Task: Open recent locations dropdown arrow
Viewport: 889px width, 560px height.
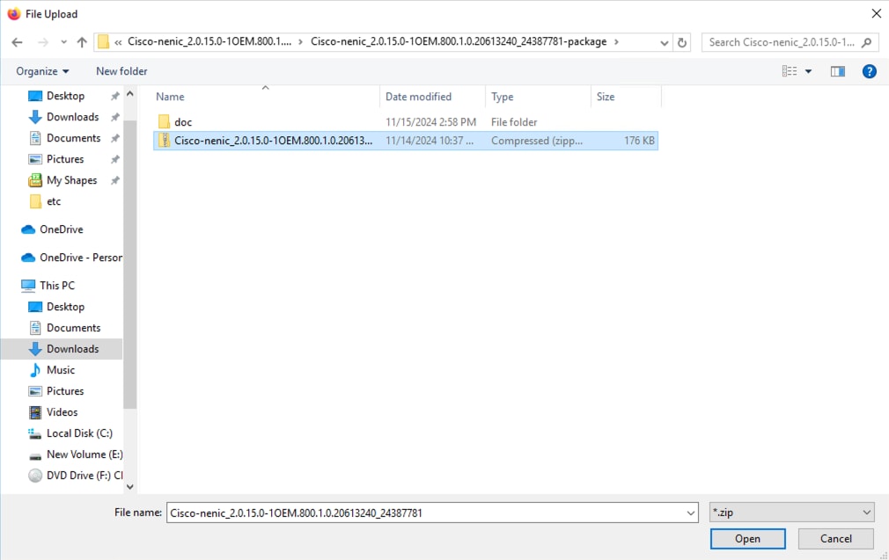Action: 63,42
